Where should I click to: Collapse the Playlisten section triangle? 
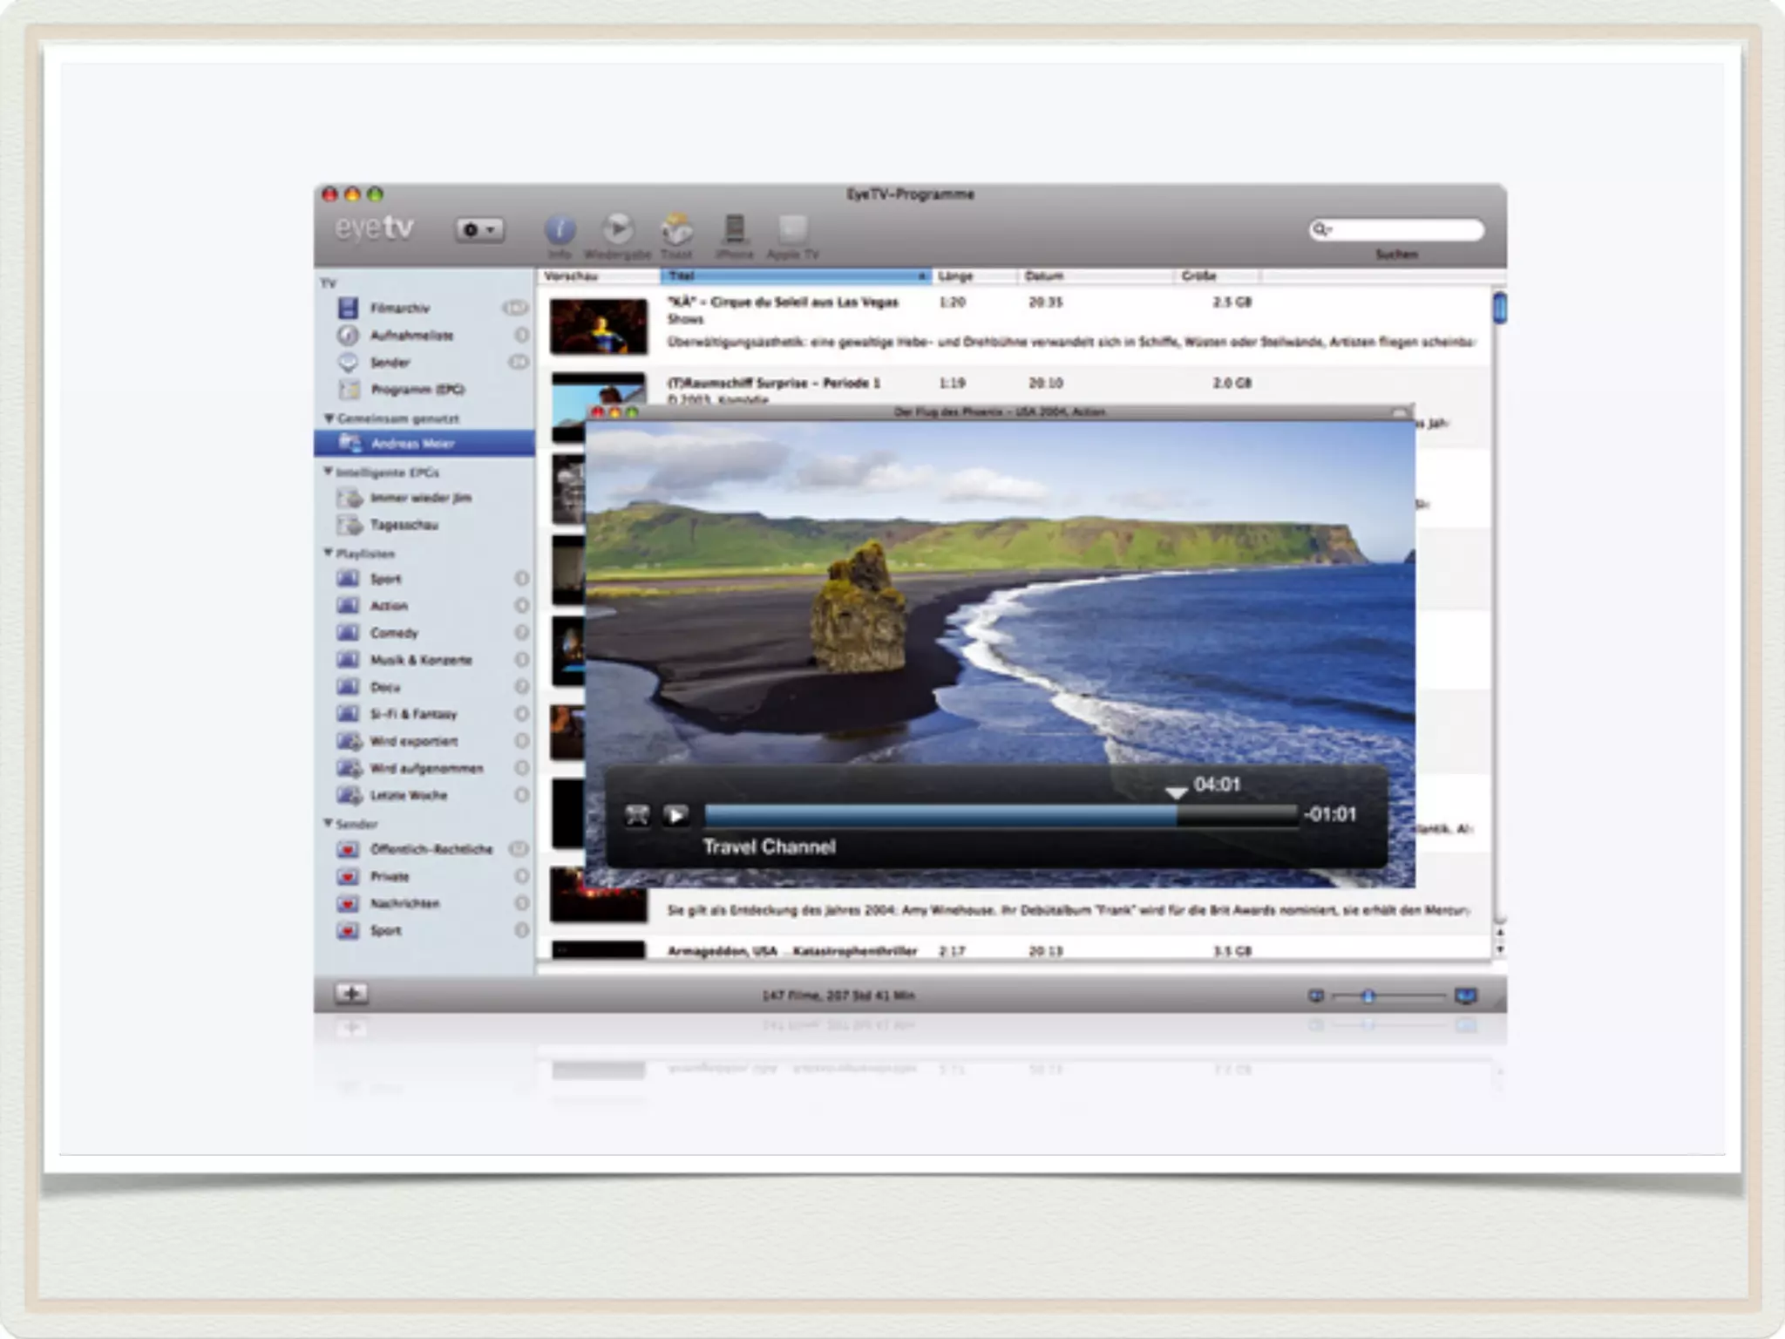point(329,553)
